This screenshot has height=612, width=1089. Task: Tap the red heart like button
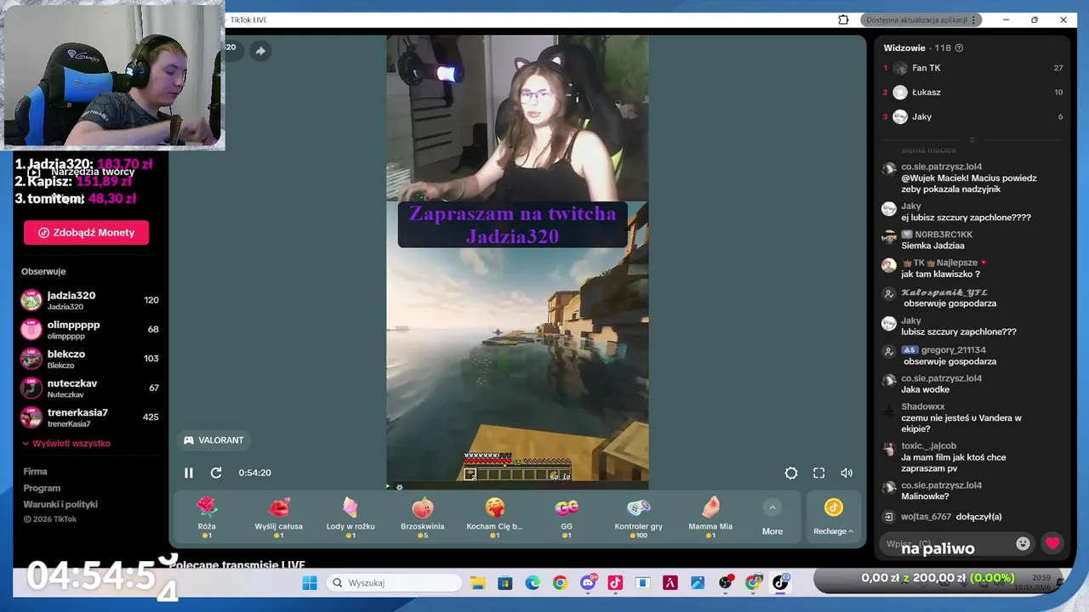coord(1052,543)
